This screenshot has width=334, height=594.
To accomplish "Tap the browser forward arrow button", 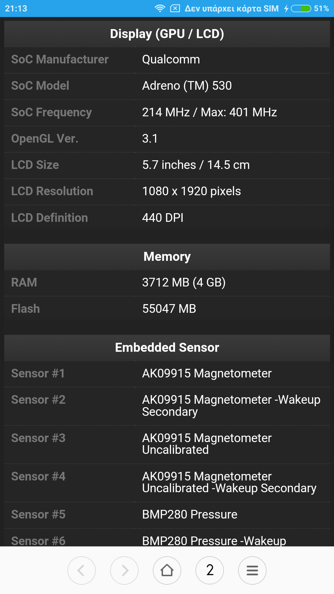I will [124, 570].
